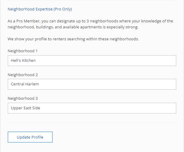This screenshot has height=152, width=184.
Task: Click the '(Pro Only)' part of the heading
Action: (x=63, y=9)
